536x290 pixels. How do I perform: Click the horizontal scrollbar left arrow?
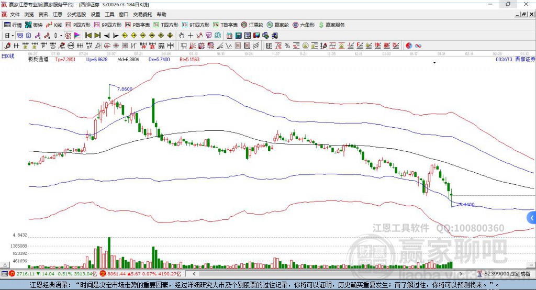coord(194,274)
